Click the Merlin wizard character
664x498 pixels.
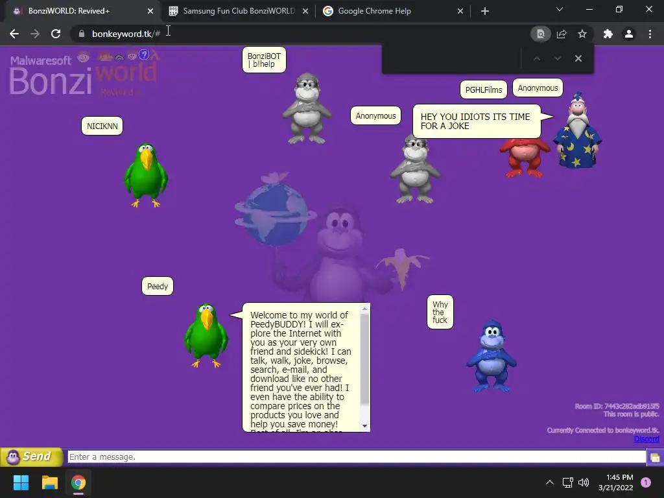pyautogui.click(x=578, y=130)
